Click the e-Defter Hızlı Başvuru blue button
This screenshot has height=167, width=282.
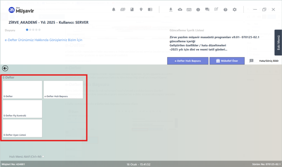point(188,61)
